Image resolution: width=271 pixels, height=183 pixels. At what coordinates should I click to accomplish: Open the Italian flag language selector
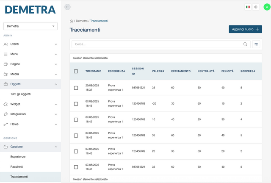pyautogui.click(x=248, y=7)
